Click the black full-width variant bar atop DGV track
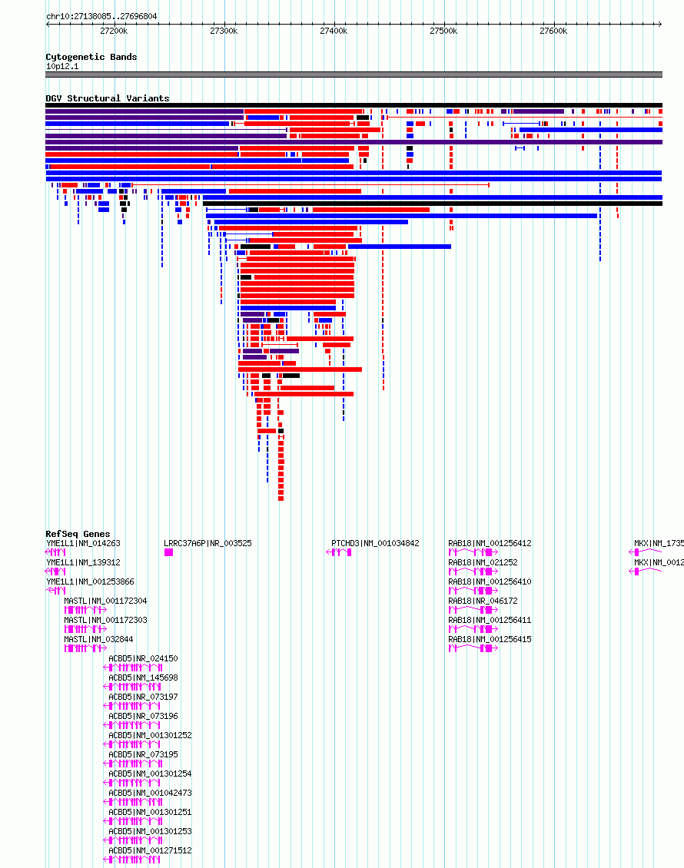The width and height of the screenshot is (684, 868). pos(354,105)
